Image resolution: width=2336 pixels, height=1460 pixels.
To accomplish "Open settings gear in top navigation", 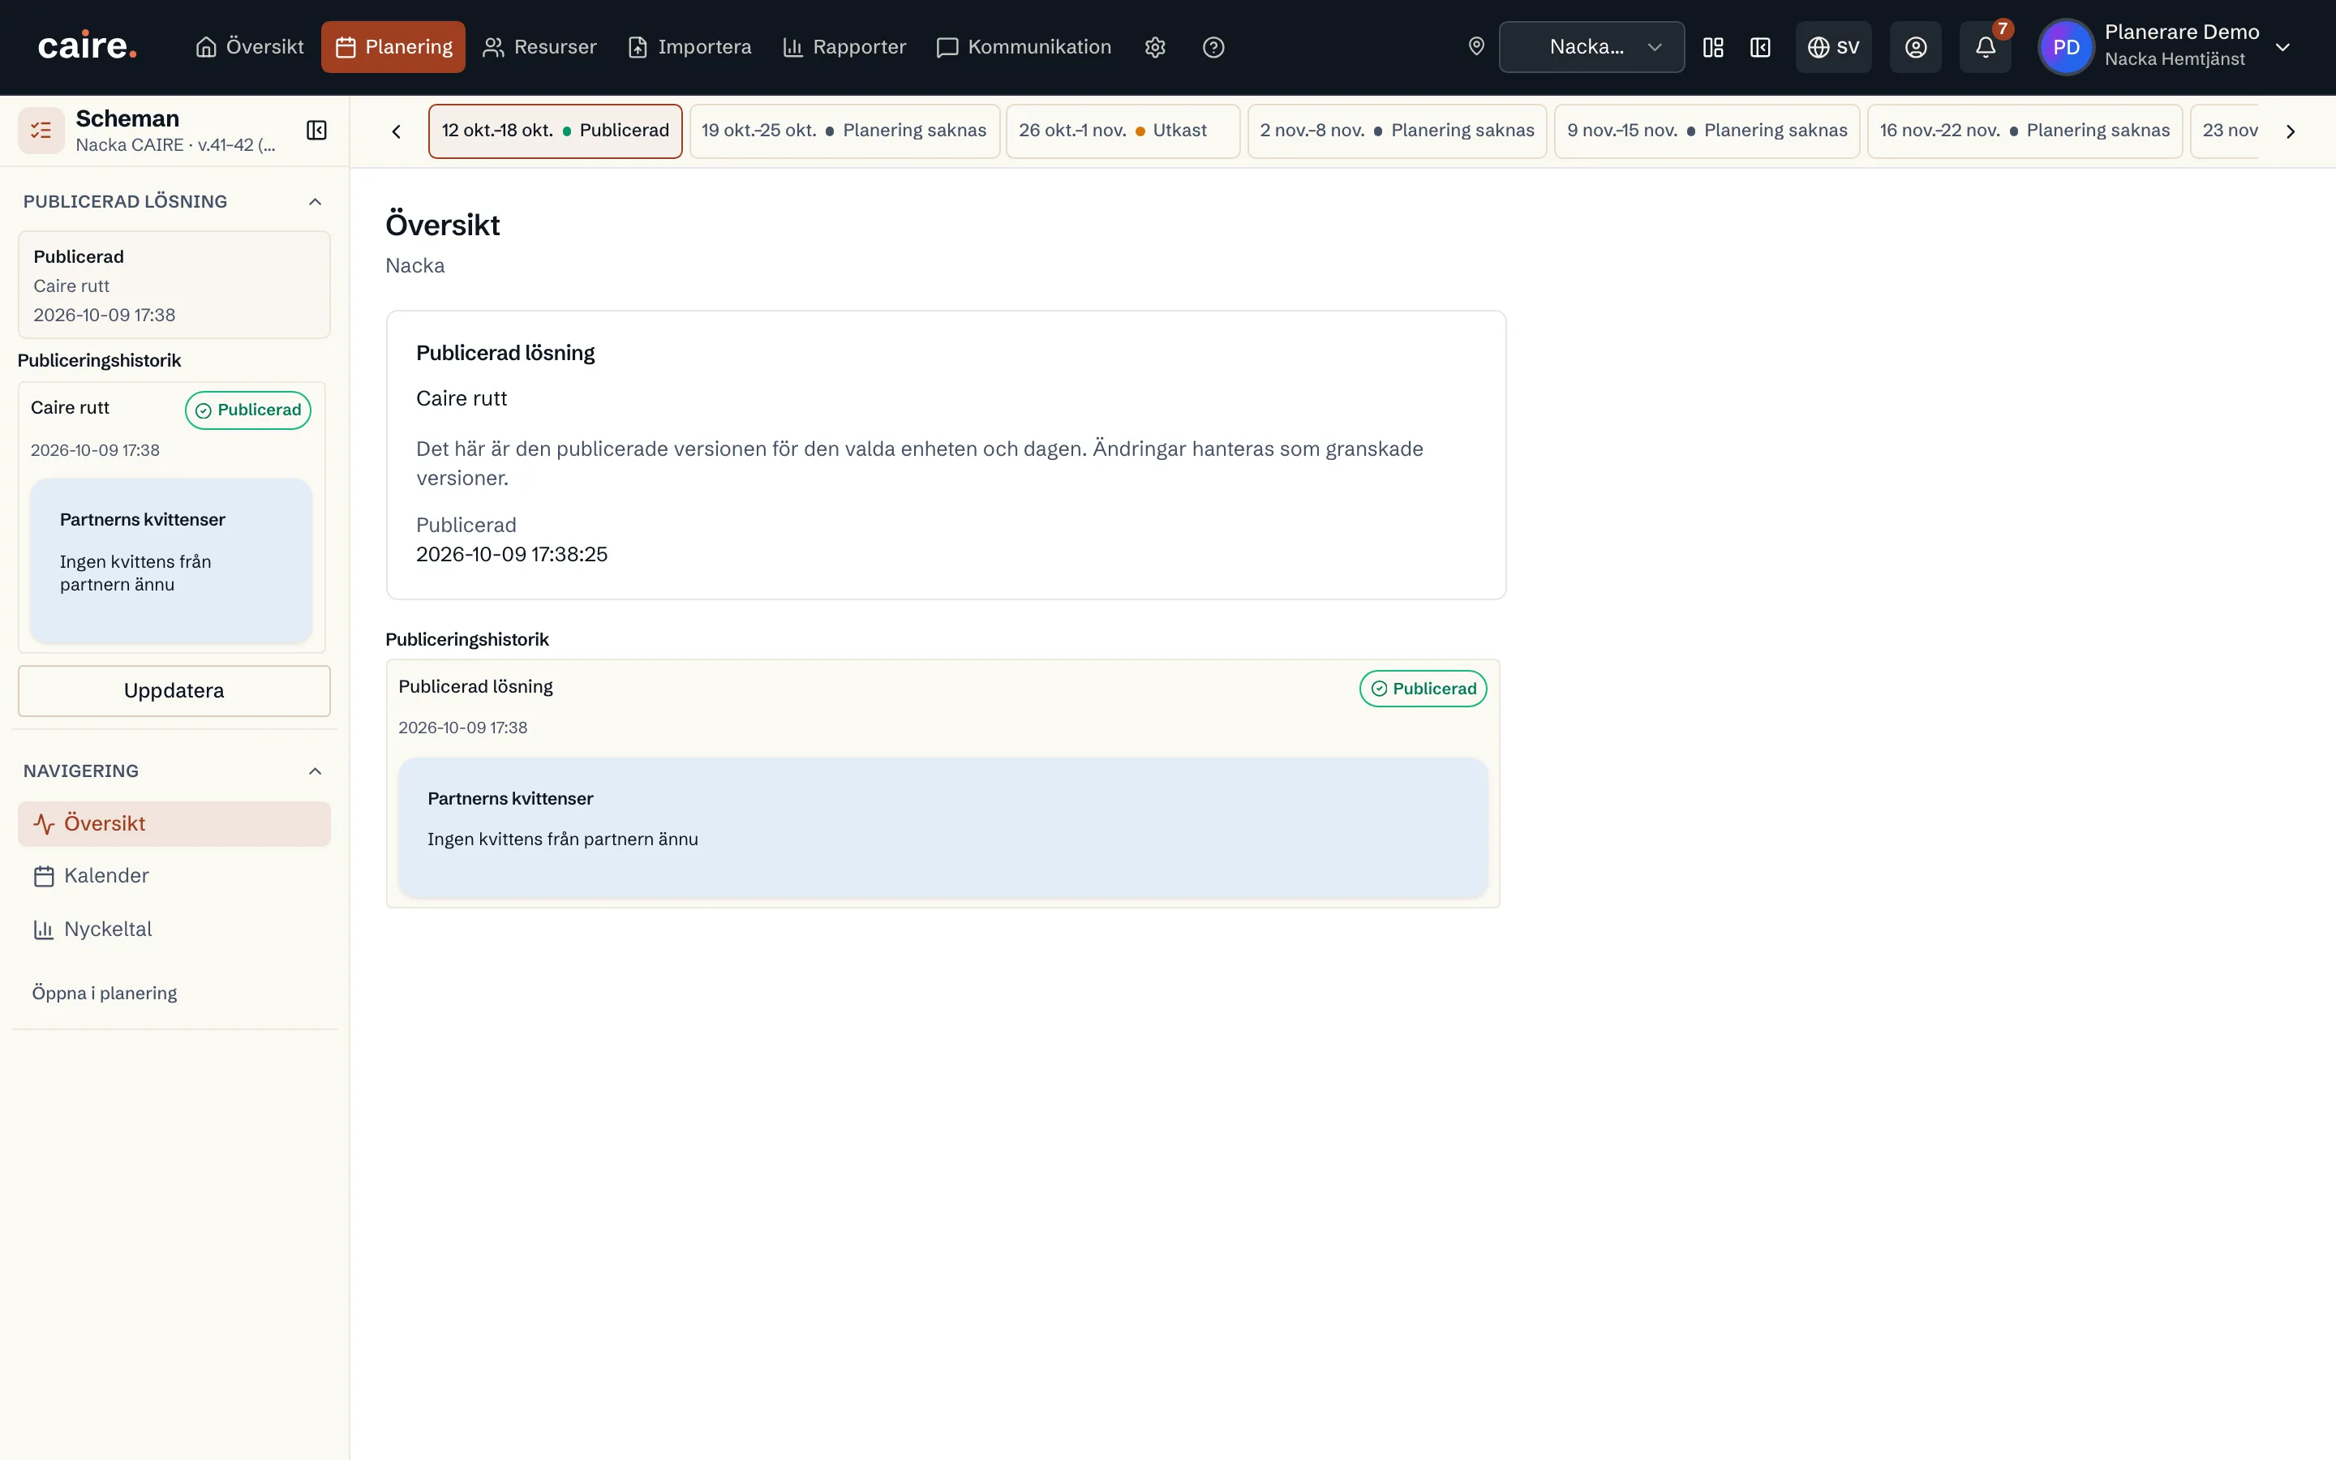I will (x=1154, y=47).
